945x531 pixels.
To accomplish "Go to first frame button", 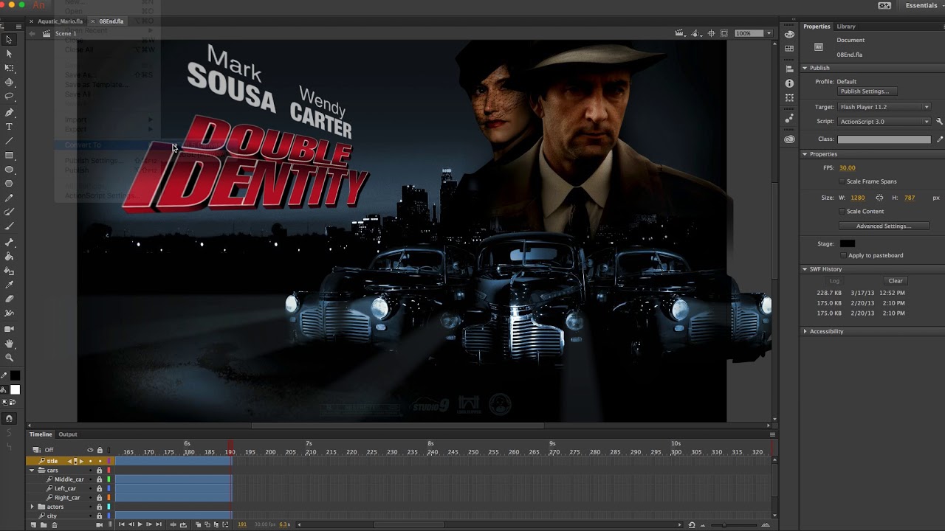I will pos(122,524).
